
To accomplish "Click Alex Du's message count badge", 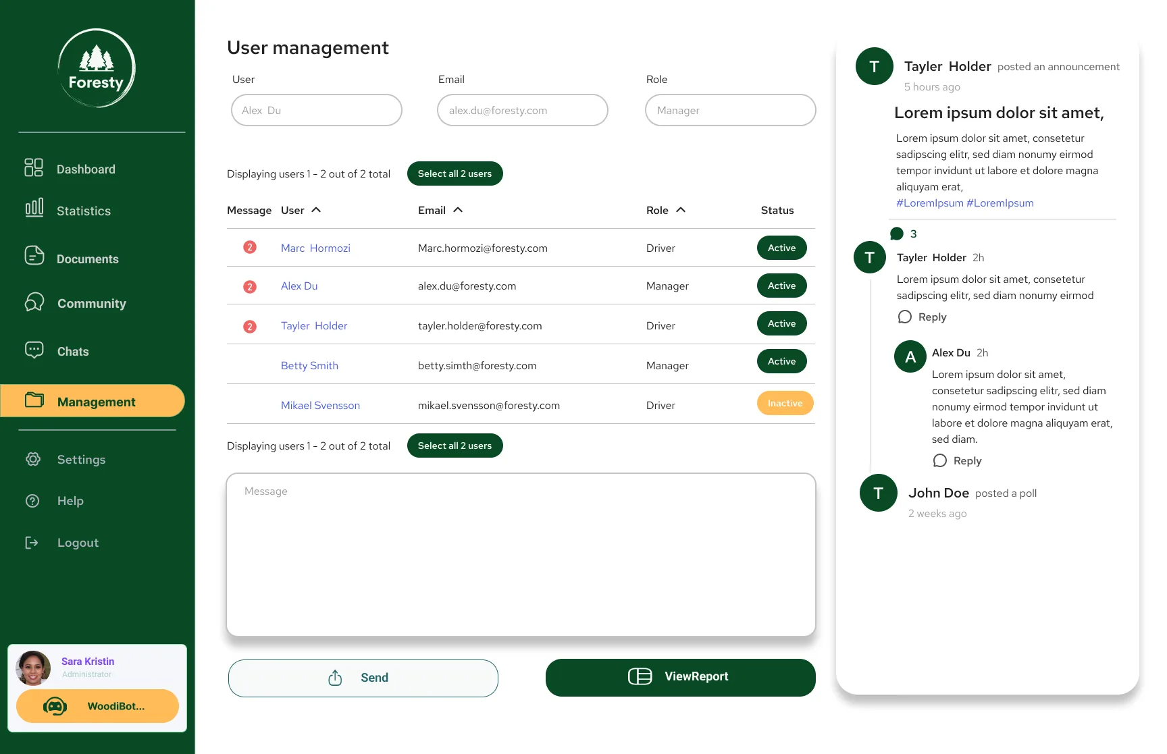I will coord(250,287).
